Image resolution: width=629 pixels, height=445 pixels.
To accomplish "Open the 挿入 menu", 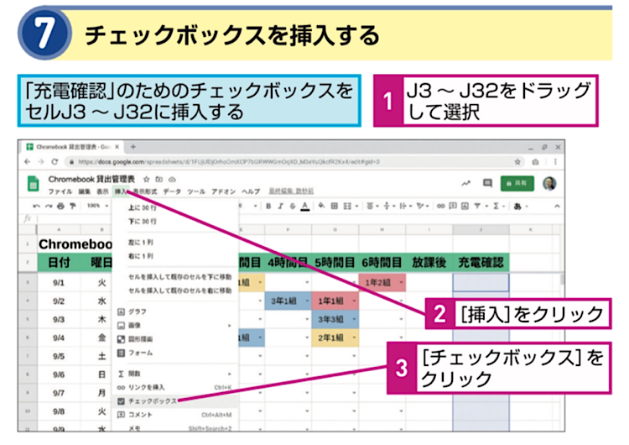I will [x=122, y=191].
